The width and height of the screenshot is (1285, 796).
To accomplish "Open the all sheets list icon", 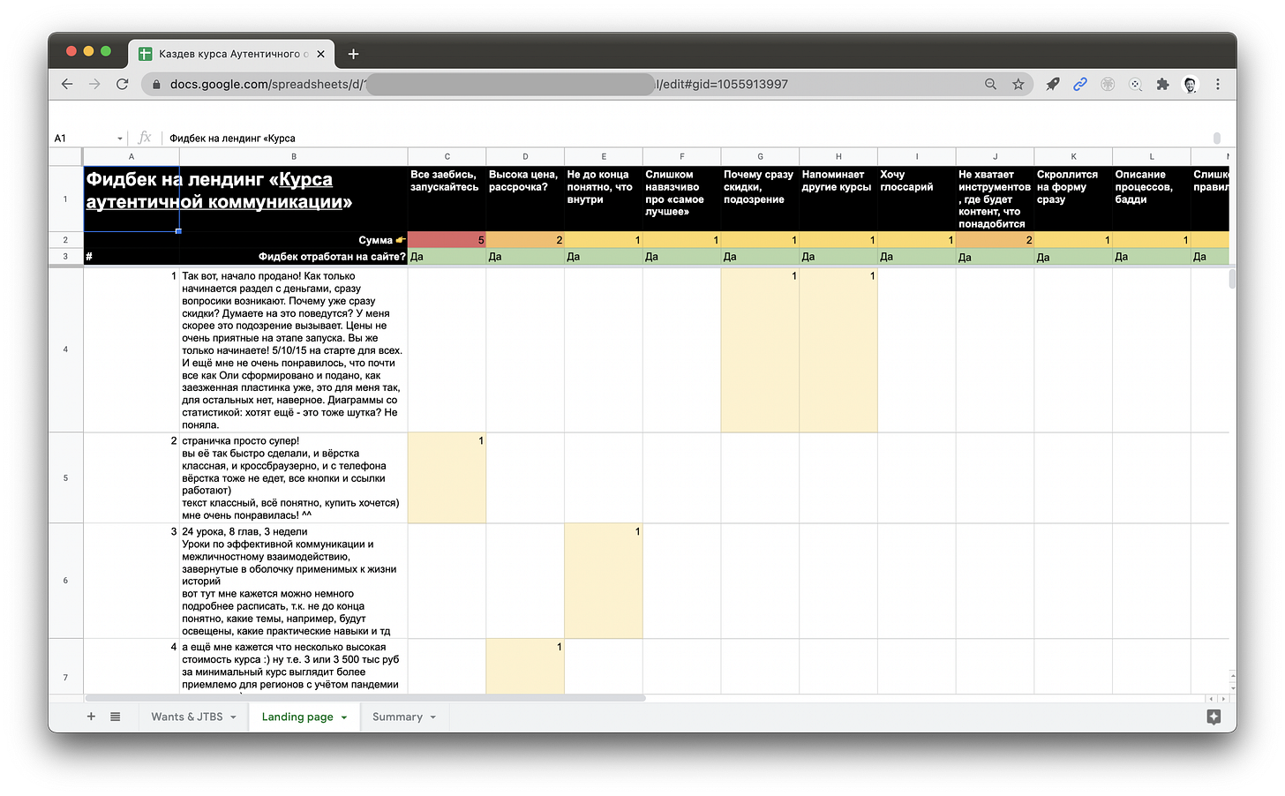I will pos(115,717).
